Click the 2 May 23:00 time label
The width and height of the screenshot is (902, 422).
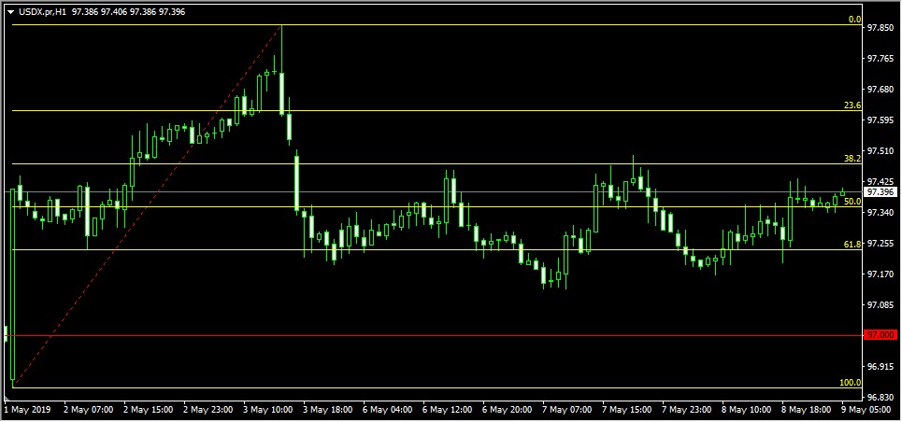click(208, 410)
